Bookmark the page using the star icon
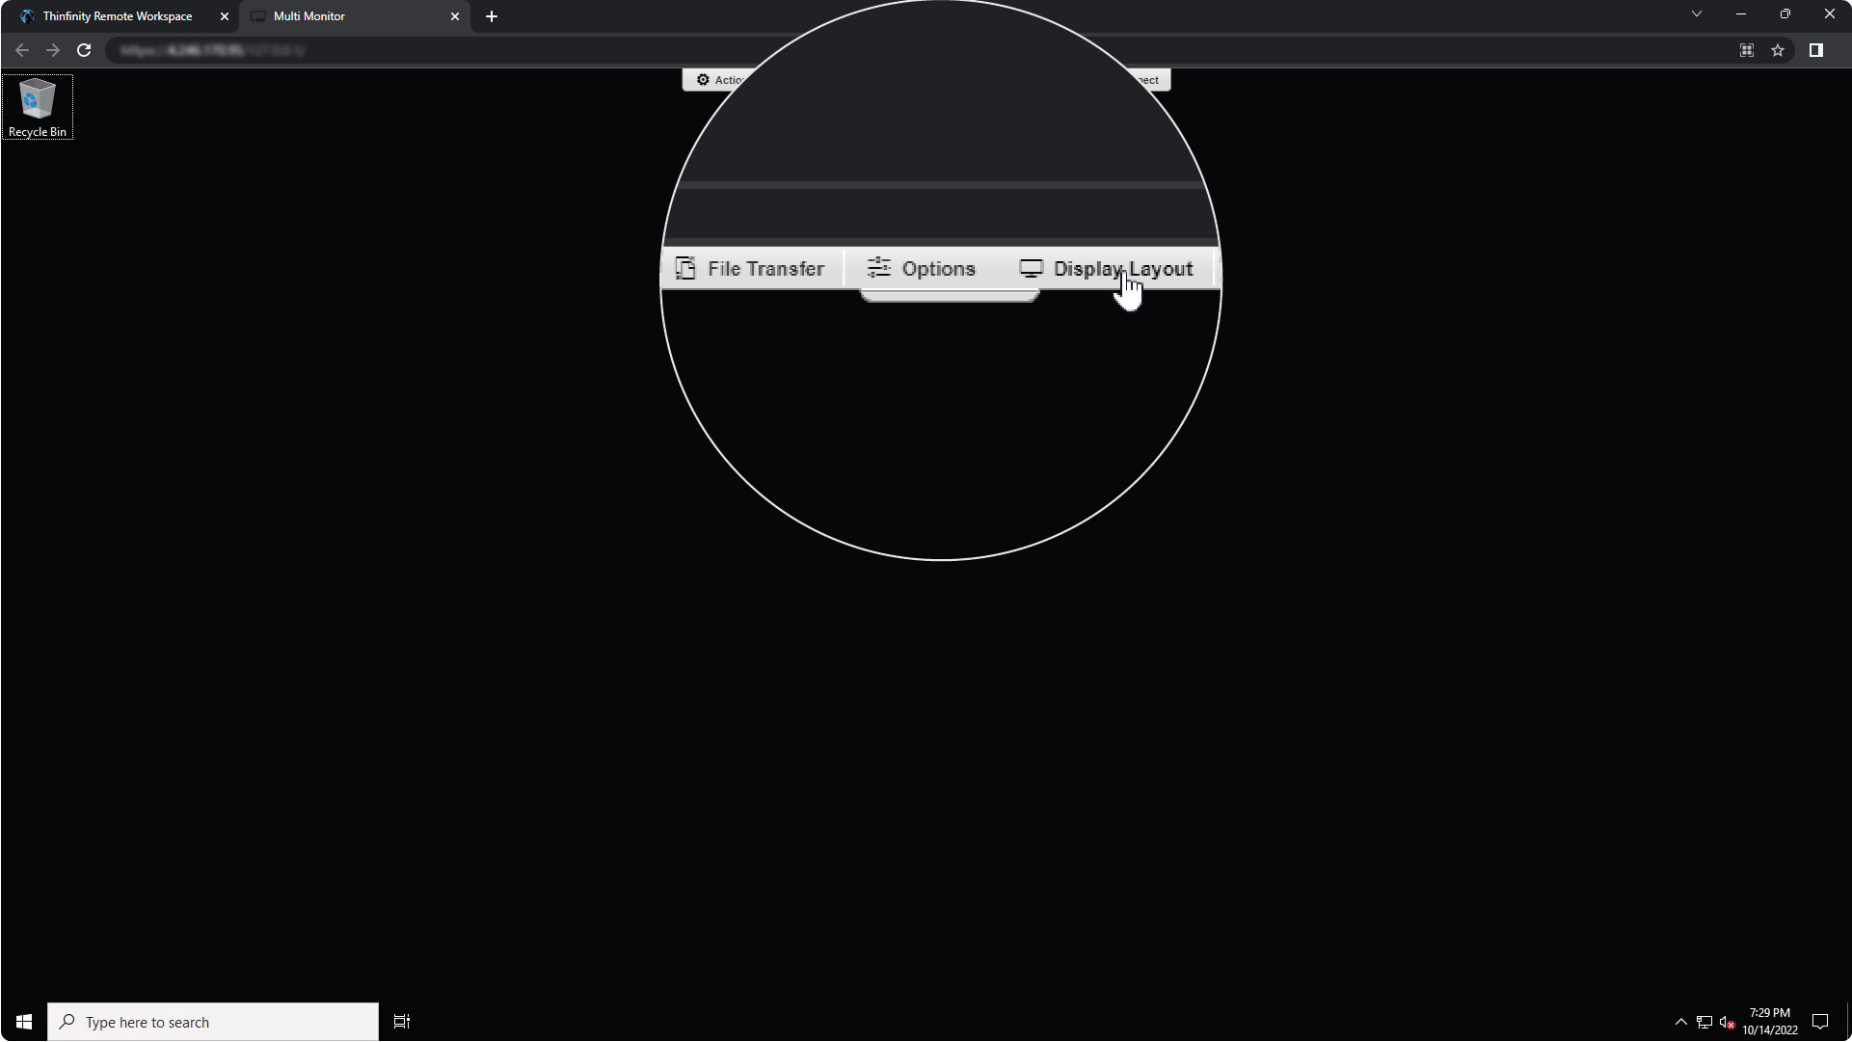The image size is (1852, 1042). [x=1778, y=50]
